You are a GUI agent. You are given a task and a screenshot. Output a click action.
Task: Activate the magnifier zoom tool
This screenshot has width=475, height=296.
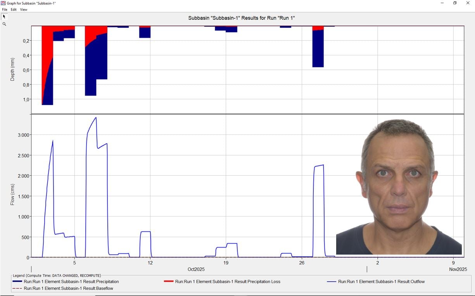(x=4, y=24)
